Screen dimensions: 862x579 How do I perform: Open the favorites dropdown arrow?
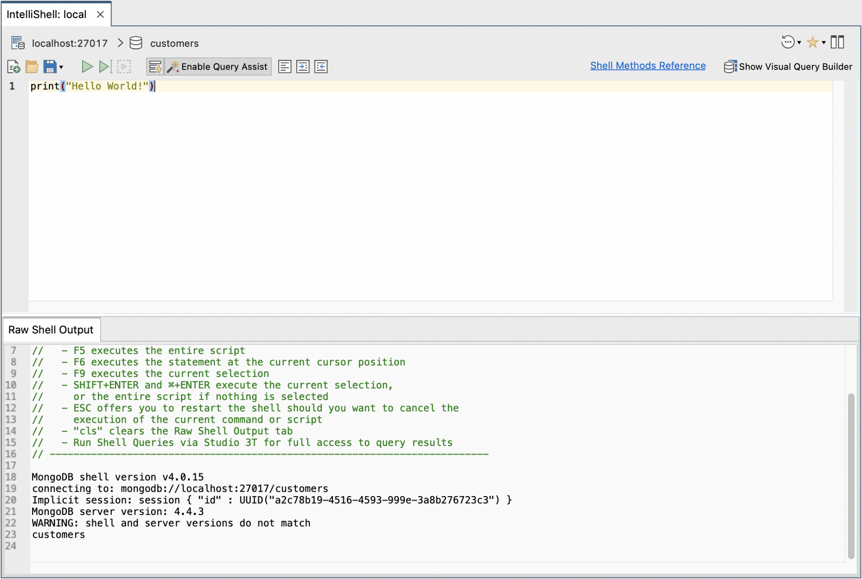[x=824, y=42]
